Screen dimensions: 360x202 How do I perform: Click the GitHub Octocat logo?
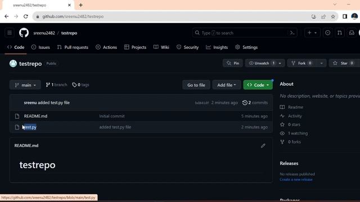coord(24,33)
